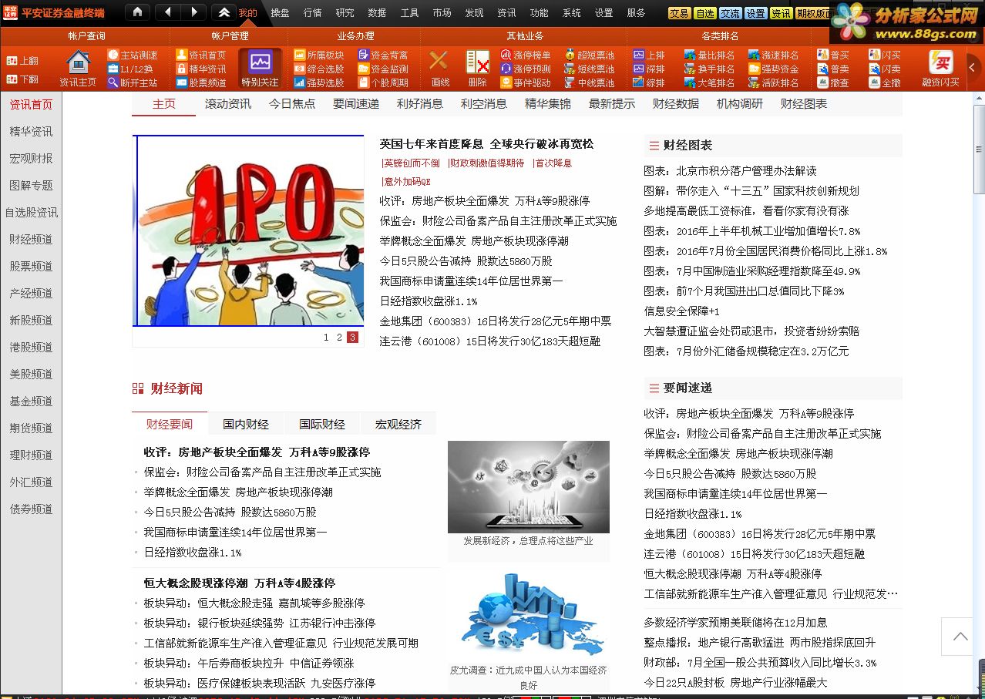The width and height of the screenshot is (985, 699).
Task: Switch to 利好消息 tab
Action: tap(419, 104)
